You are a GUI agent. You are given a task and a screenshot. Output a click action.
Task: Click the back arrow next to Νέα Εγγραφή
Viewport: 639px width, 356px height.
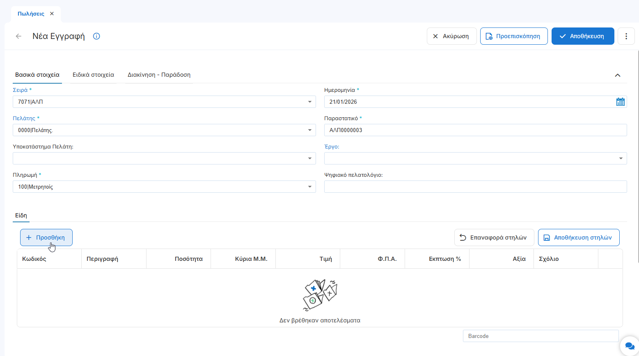[18, 36]
